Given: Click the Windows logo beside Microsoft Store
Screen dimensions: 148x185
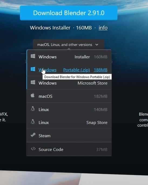Looking at the screenshot, I should [x=33, y=82].
